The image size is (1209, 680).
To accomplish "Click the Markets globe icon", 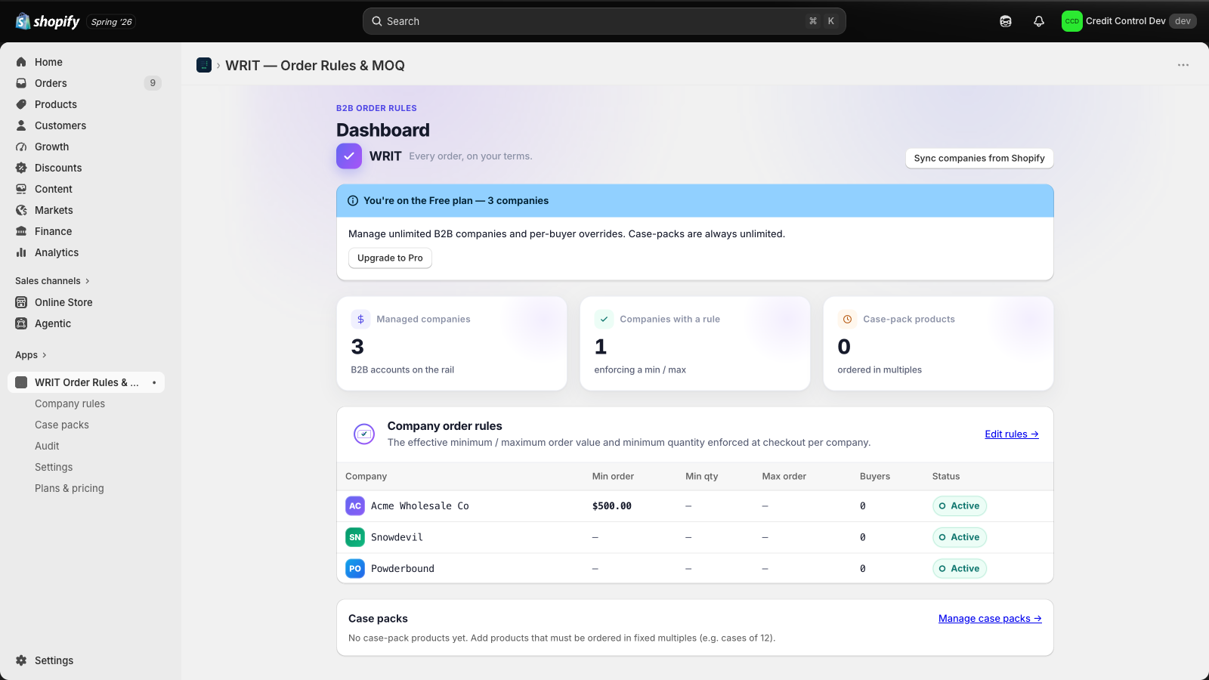I will pyautogui.click(x=21, y=210).
